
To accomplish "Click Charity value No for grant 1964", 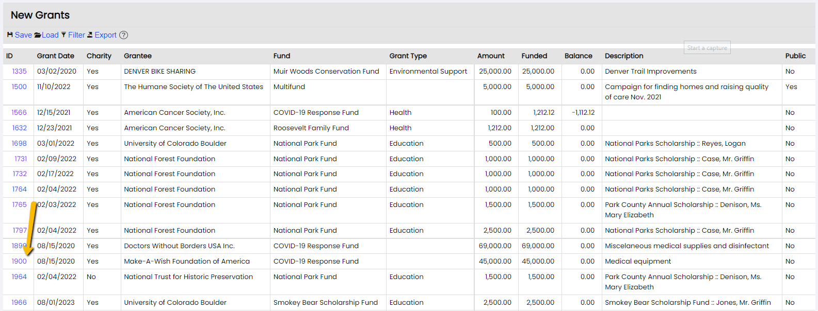I will [x=91, y=277].
